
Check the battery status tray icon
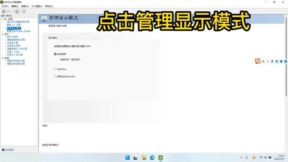[270, 157]
